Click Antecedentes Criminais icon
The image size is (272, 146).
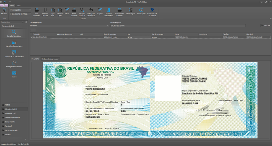[x=120, y=10]
